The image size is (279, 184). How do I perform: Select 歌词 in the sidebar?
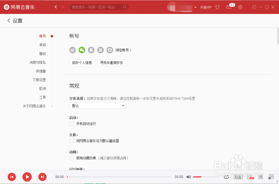tap(42, 89)
